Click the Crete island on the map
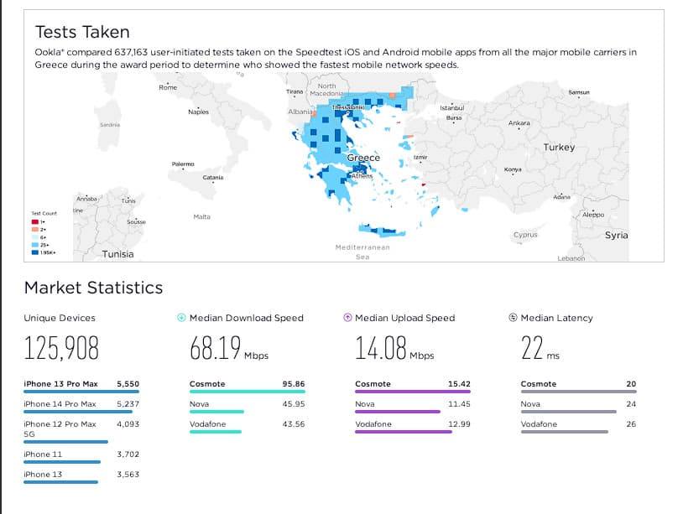Viewport: 683px width, 514px height. (382, 231)
